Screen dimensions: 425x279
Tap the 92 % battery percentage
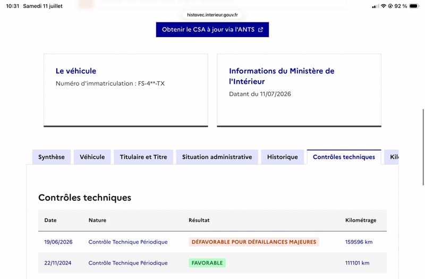coord(401,6)
